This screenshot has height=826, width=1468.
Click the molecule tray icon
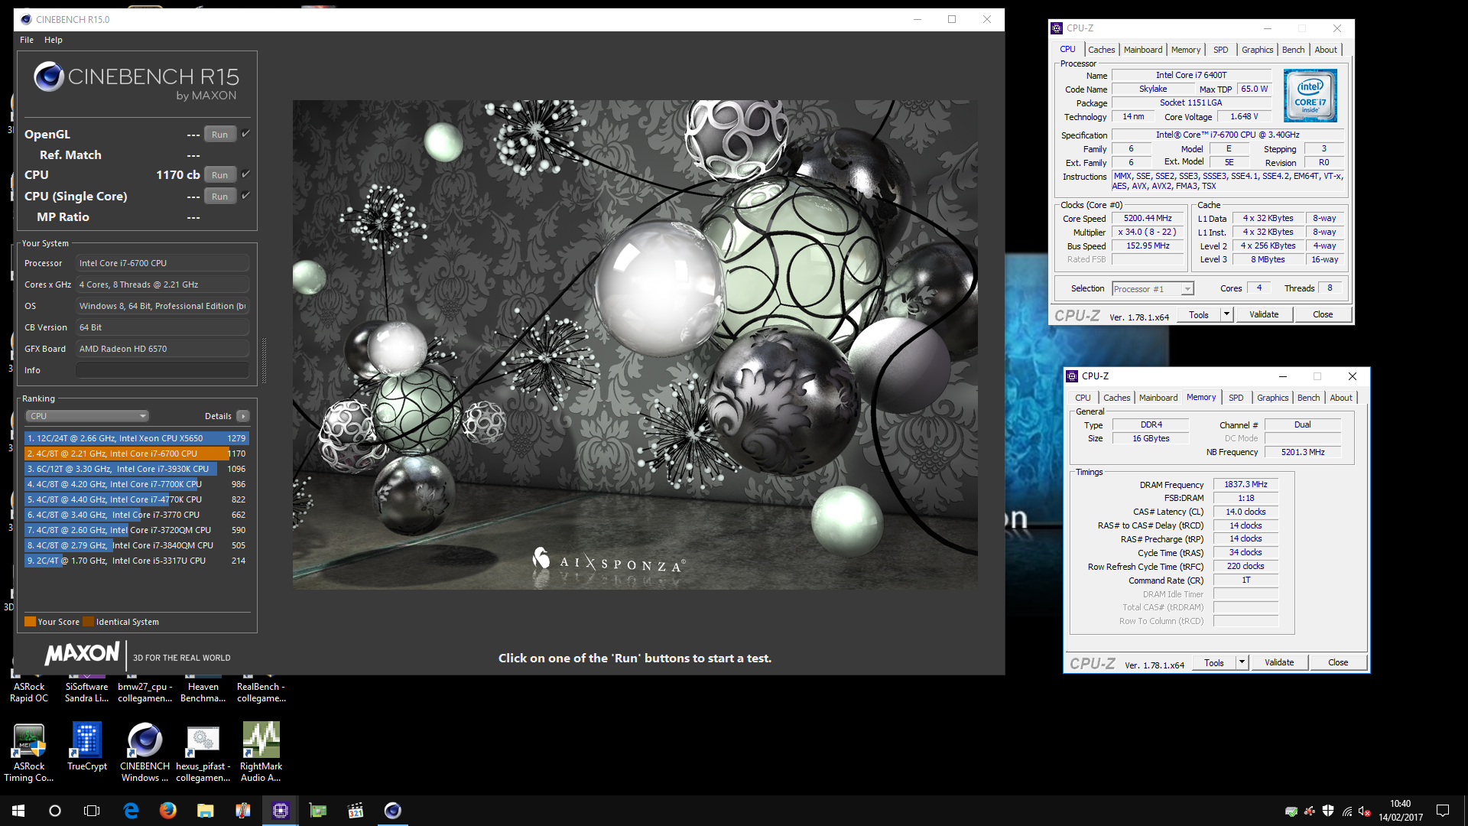point(1310,811)
